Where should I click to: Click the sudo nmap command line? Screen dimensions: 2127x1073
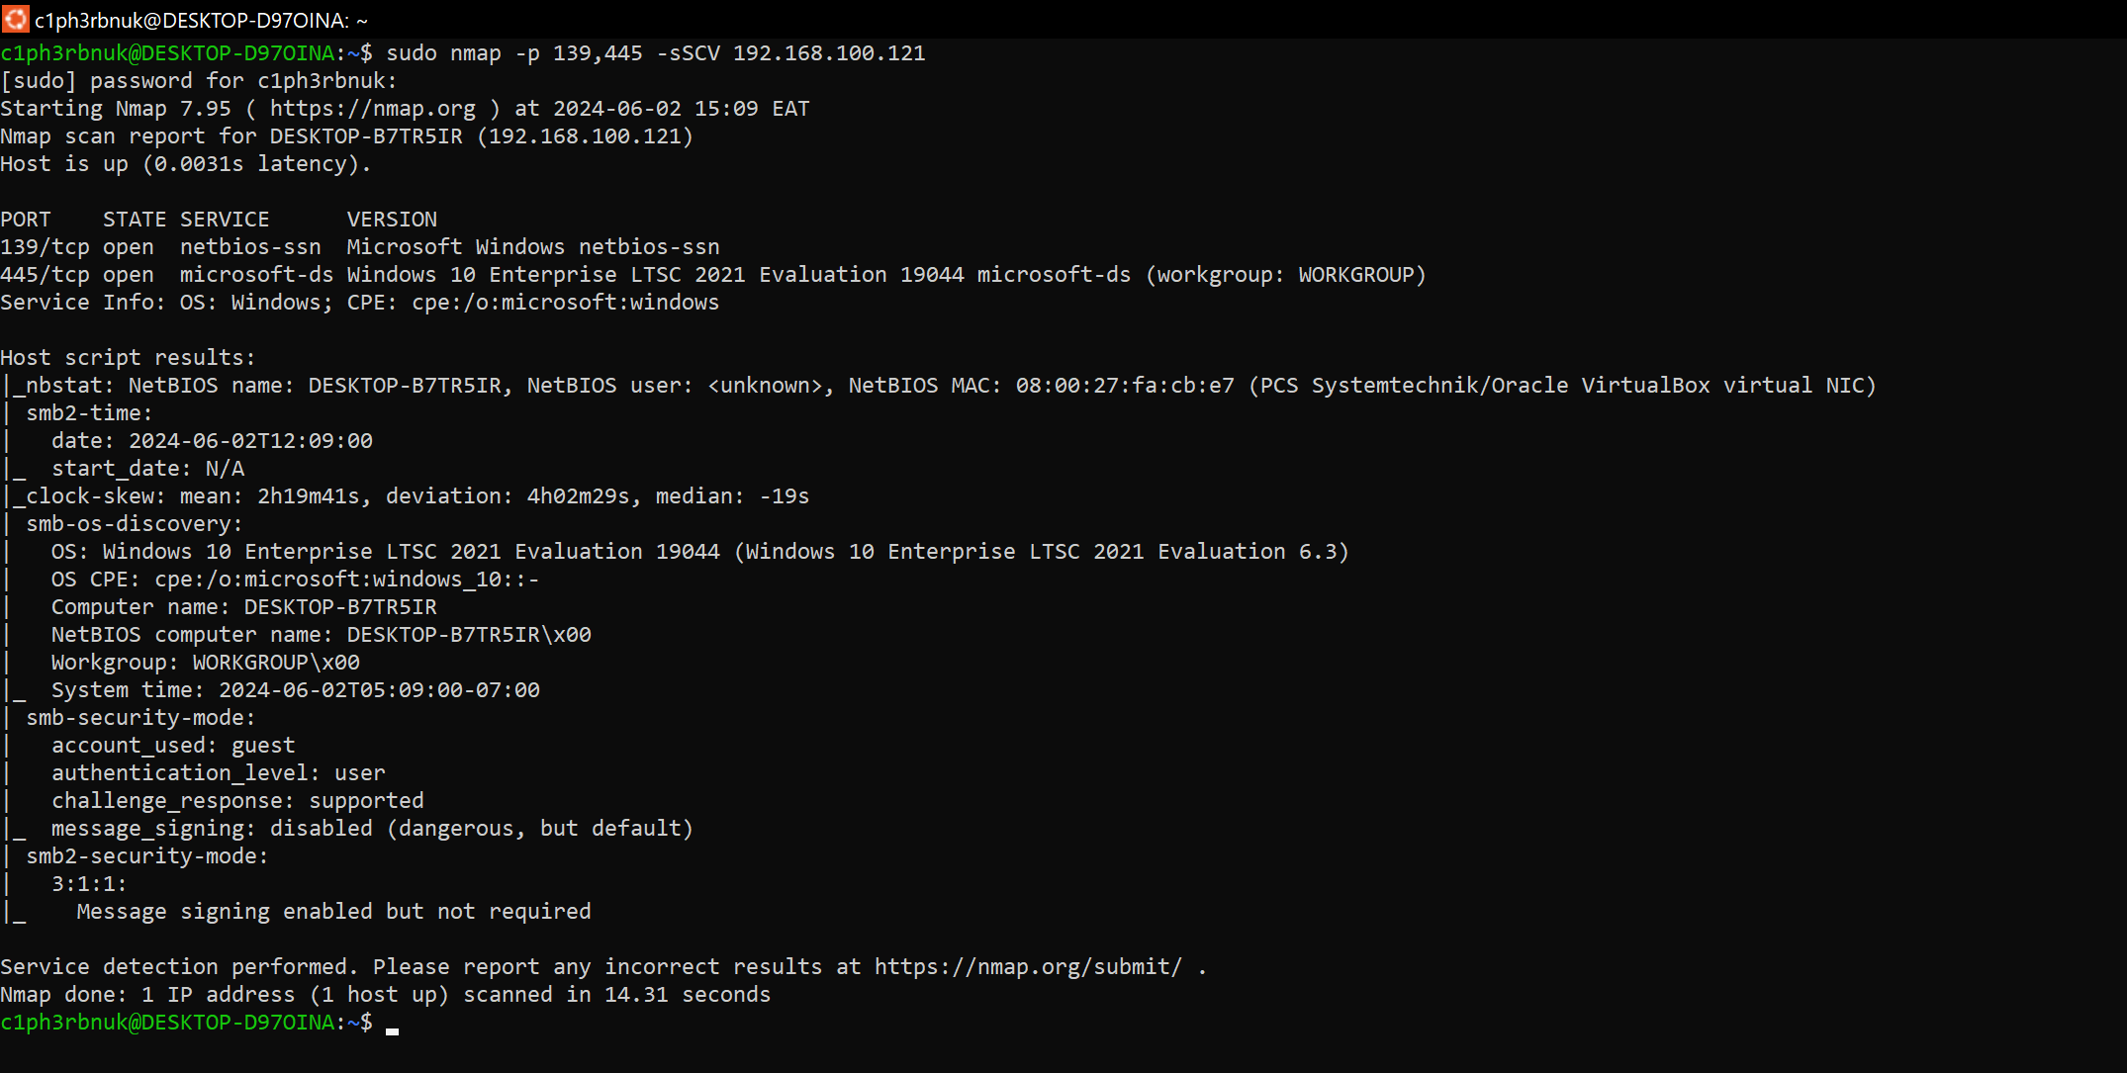pos(656,53)
